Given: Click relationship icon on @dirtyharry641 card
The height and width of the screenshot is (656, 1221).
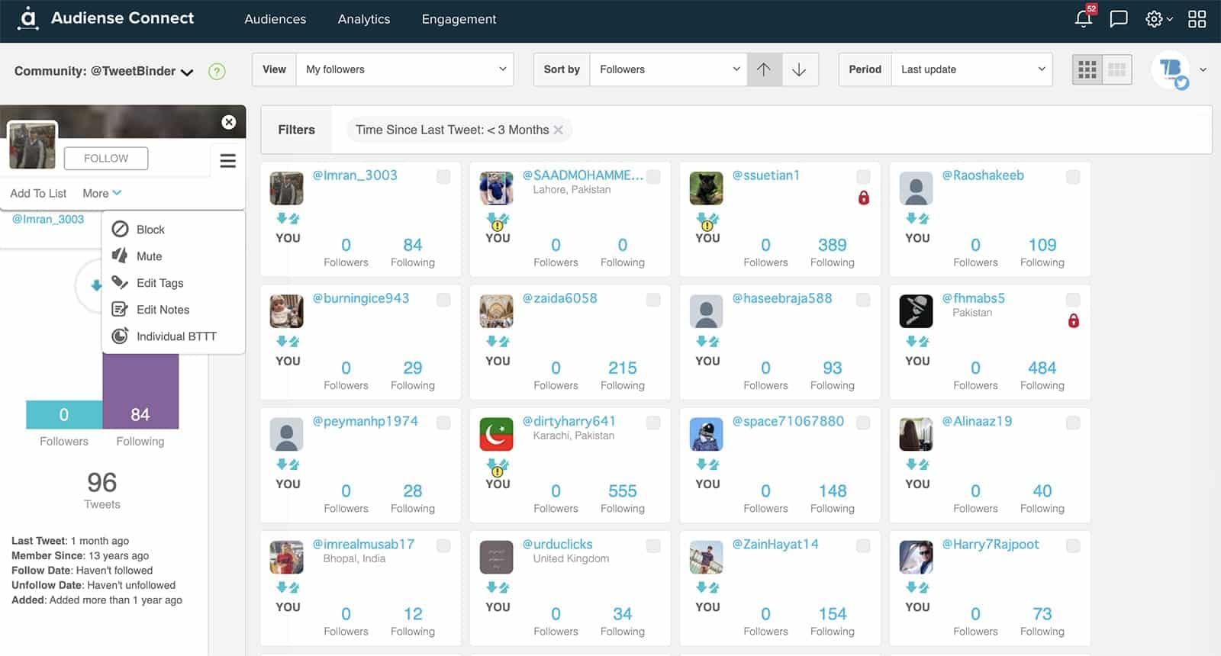Looking at the screenshot, I should [x=498, y=468].
